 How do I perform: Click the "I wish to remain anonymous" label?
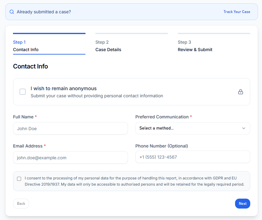pyautogui.click(x=63, y=89)
